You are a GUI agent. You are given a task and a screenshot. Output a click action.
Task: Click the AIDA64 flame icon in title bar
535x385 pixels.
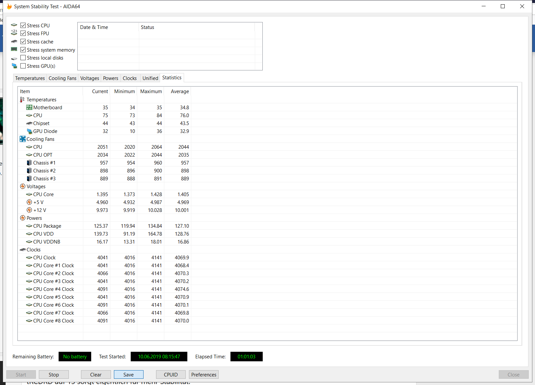9,6
